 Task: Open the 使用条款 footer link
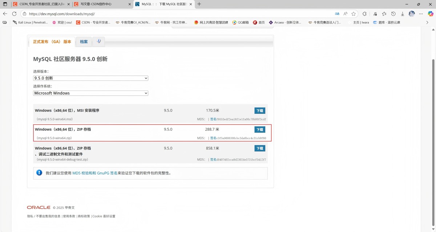(69, 216)
